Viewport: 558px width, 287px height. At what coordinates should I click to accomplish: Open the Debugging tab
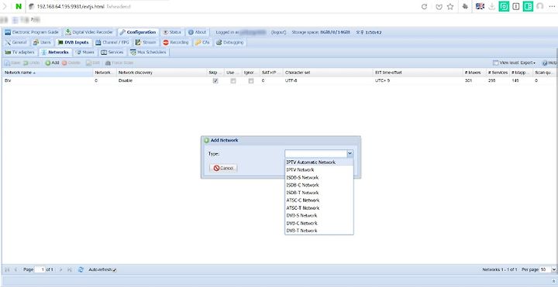(x=230, y=43)
